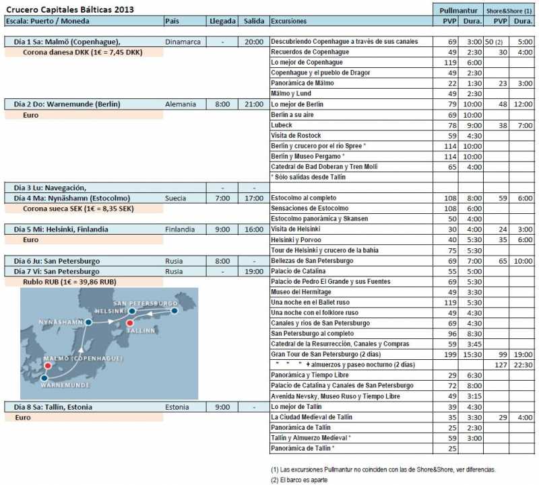Click the Llegada column header
This screenshot has height=485, width=539.
tap(222, 21)
